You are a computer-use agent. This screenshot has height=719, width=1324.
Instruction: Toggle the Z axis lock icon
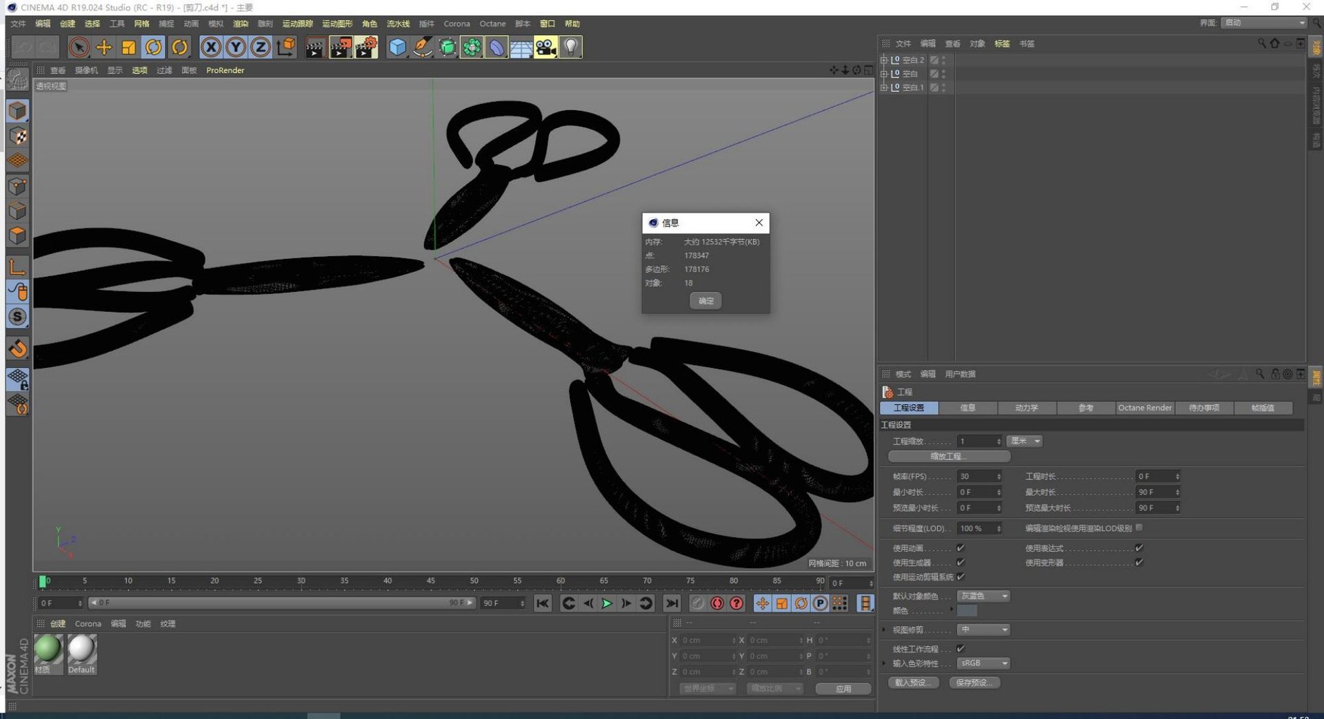tap(261, 47)
